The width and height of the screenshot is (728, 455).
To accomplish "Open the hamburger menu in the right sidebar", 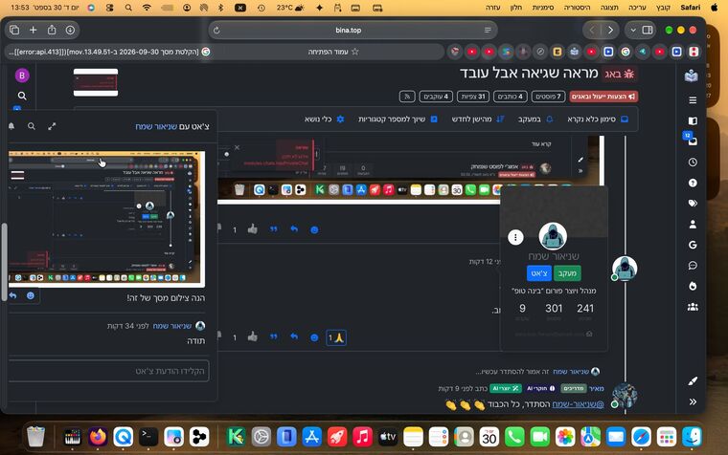I will pos(693,100).
